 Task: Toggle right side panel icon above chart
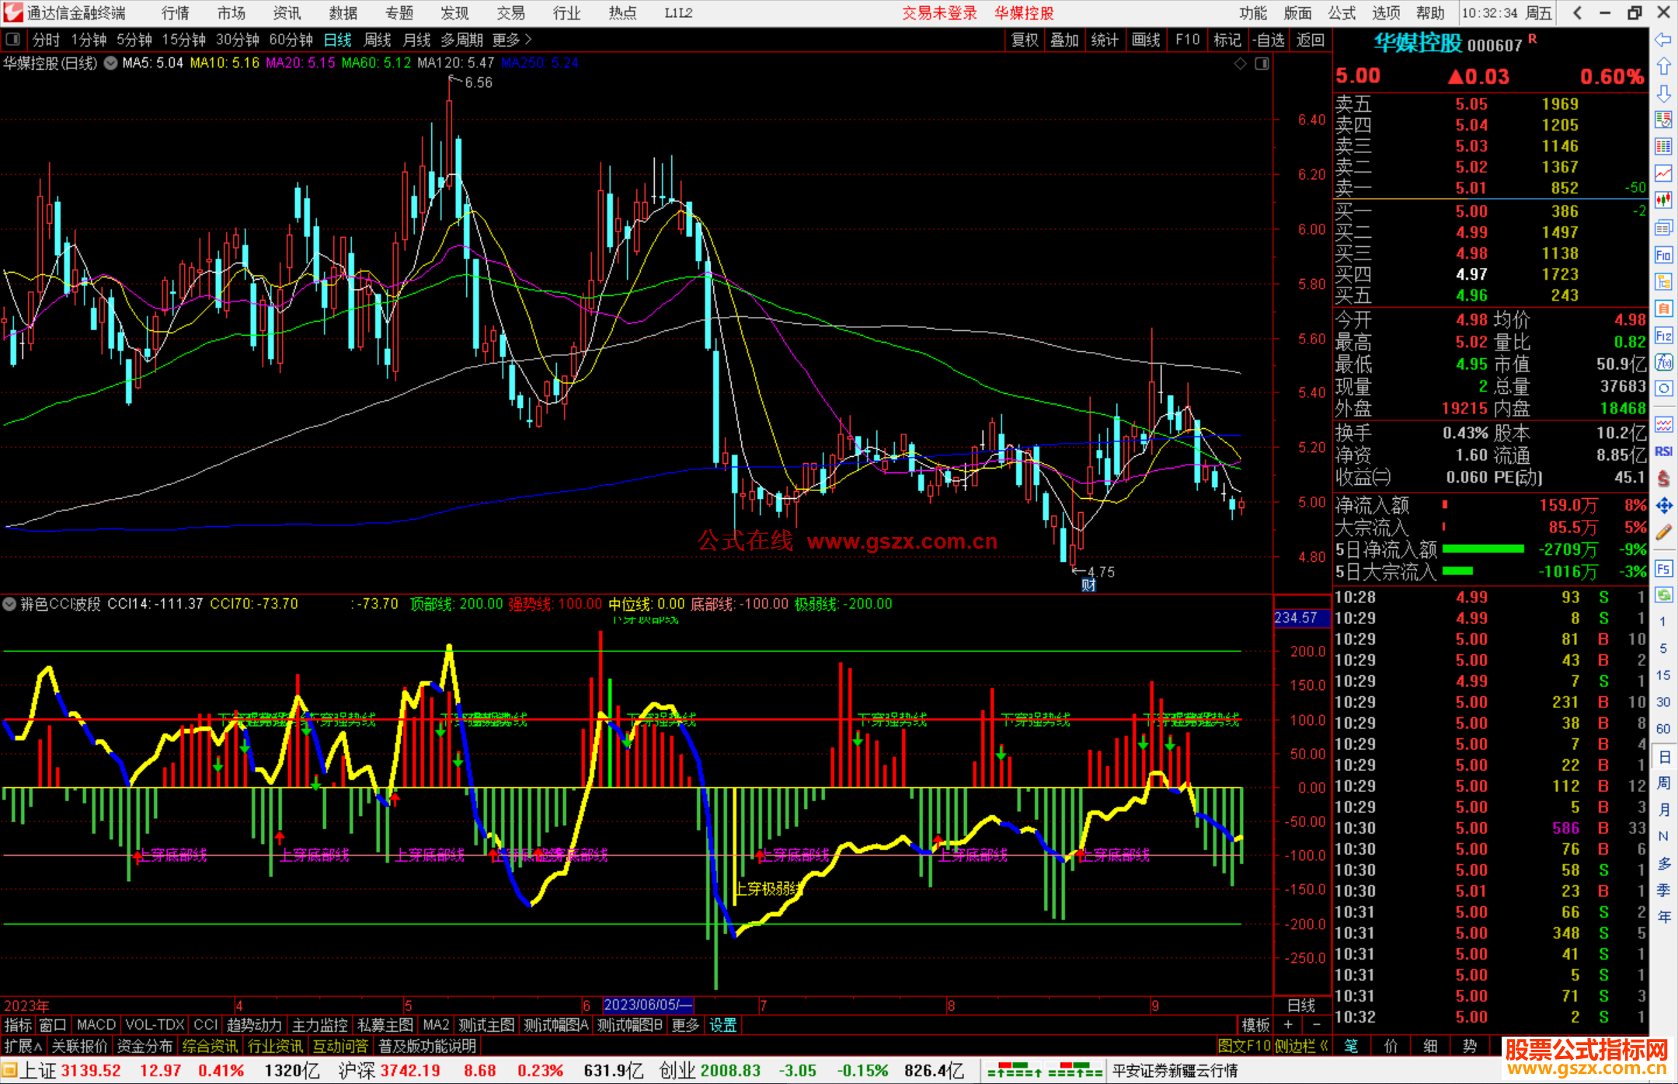1262,64
